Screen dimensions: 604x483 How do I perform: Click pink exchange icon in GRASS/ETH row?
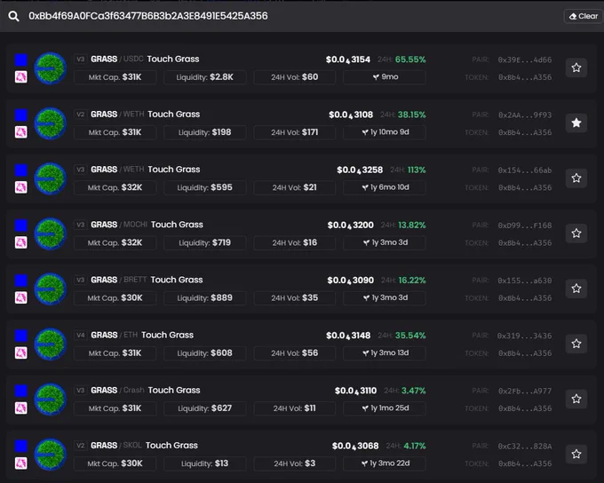(20, 352)
